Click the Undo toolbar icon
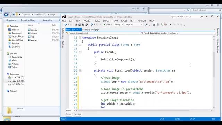This screenshot has width=222, height=125. [92, 25]
